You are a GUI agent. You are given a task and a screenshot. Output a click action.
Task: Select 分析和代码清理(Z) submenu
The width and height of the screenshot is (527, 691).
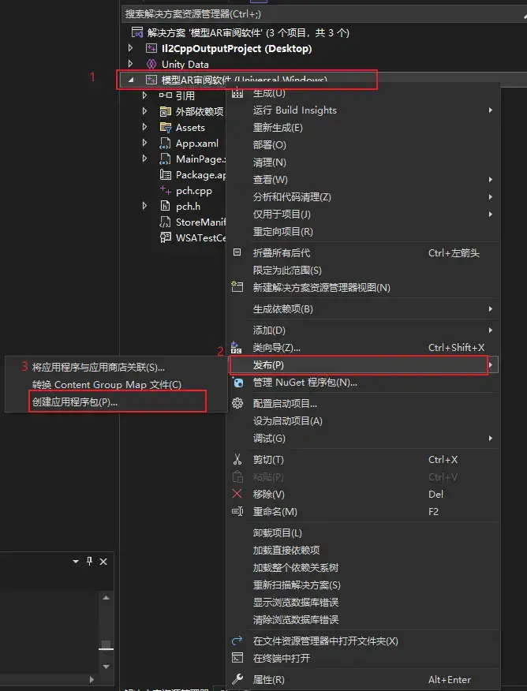coord(363,197)
